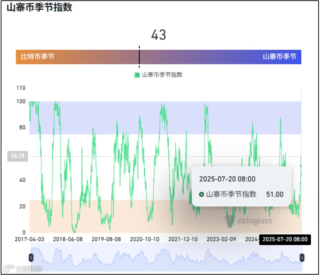The image size is (320, 275).
Task: Click the green circle marker in tooltip
Action: coord(202,195)
